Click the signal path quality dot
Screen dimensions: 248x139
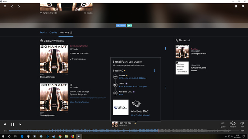pos(135,123)
